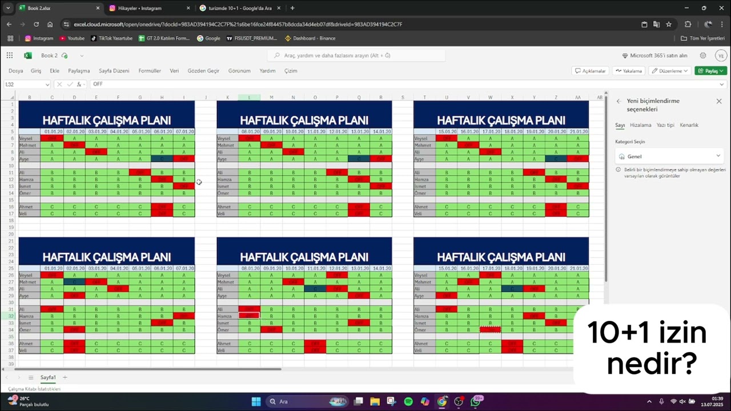Viewport: 731px width, 411px height.
Task: Select the Sayfa1 sheet tab
Action: pos(48,377)
